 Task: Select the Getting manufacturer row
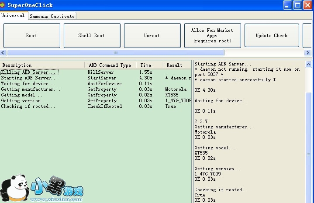(31, 89)
